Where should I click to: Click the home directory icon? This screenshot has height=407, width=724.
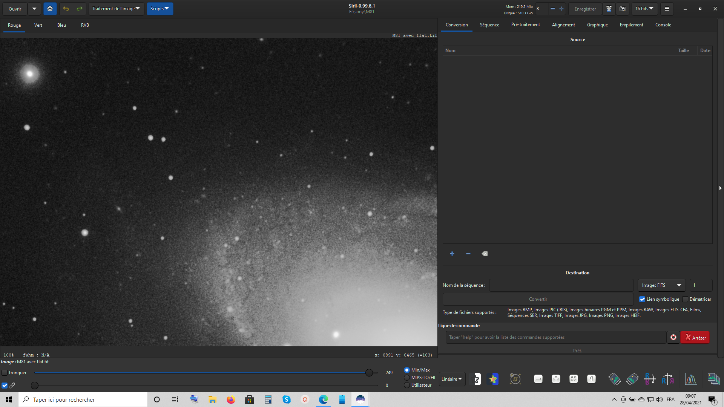(x=50, y=9)
